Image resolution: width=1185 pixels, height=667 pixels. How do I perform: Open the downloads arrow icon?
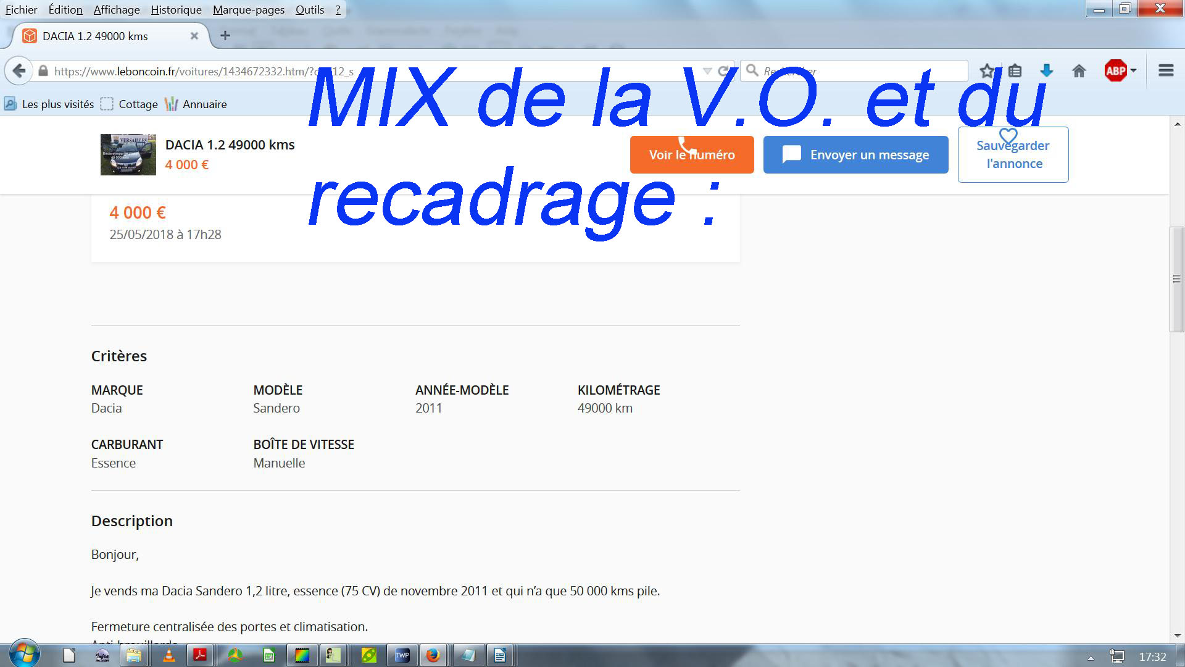tap(1046, 71)
